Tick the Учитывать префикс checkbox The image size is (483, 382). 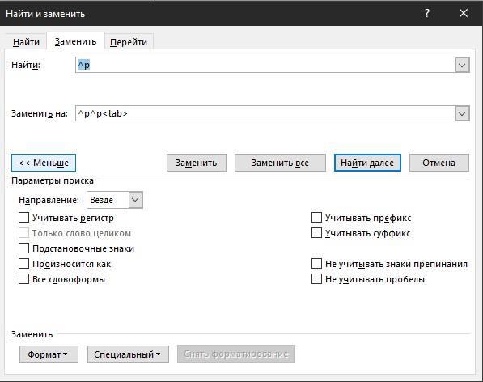click(316, 218)
